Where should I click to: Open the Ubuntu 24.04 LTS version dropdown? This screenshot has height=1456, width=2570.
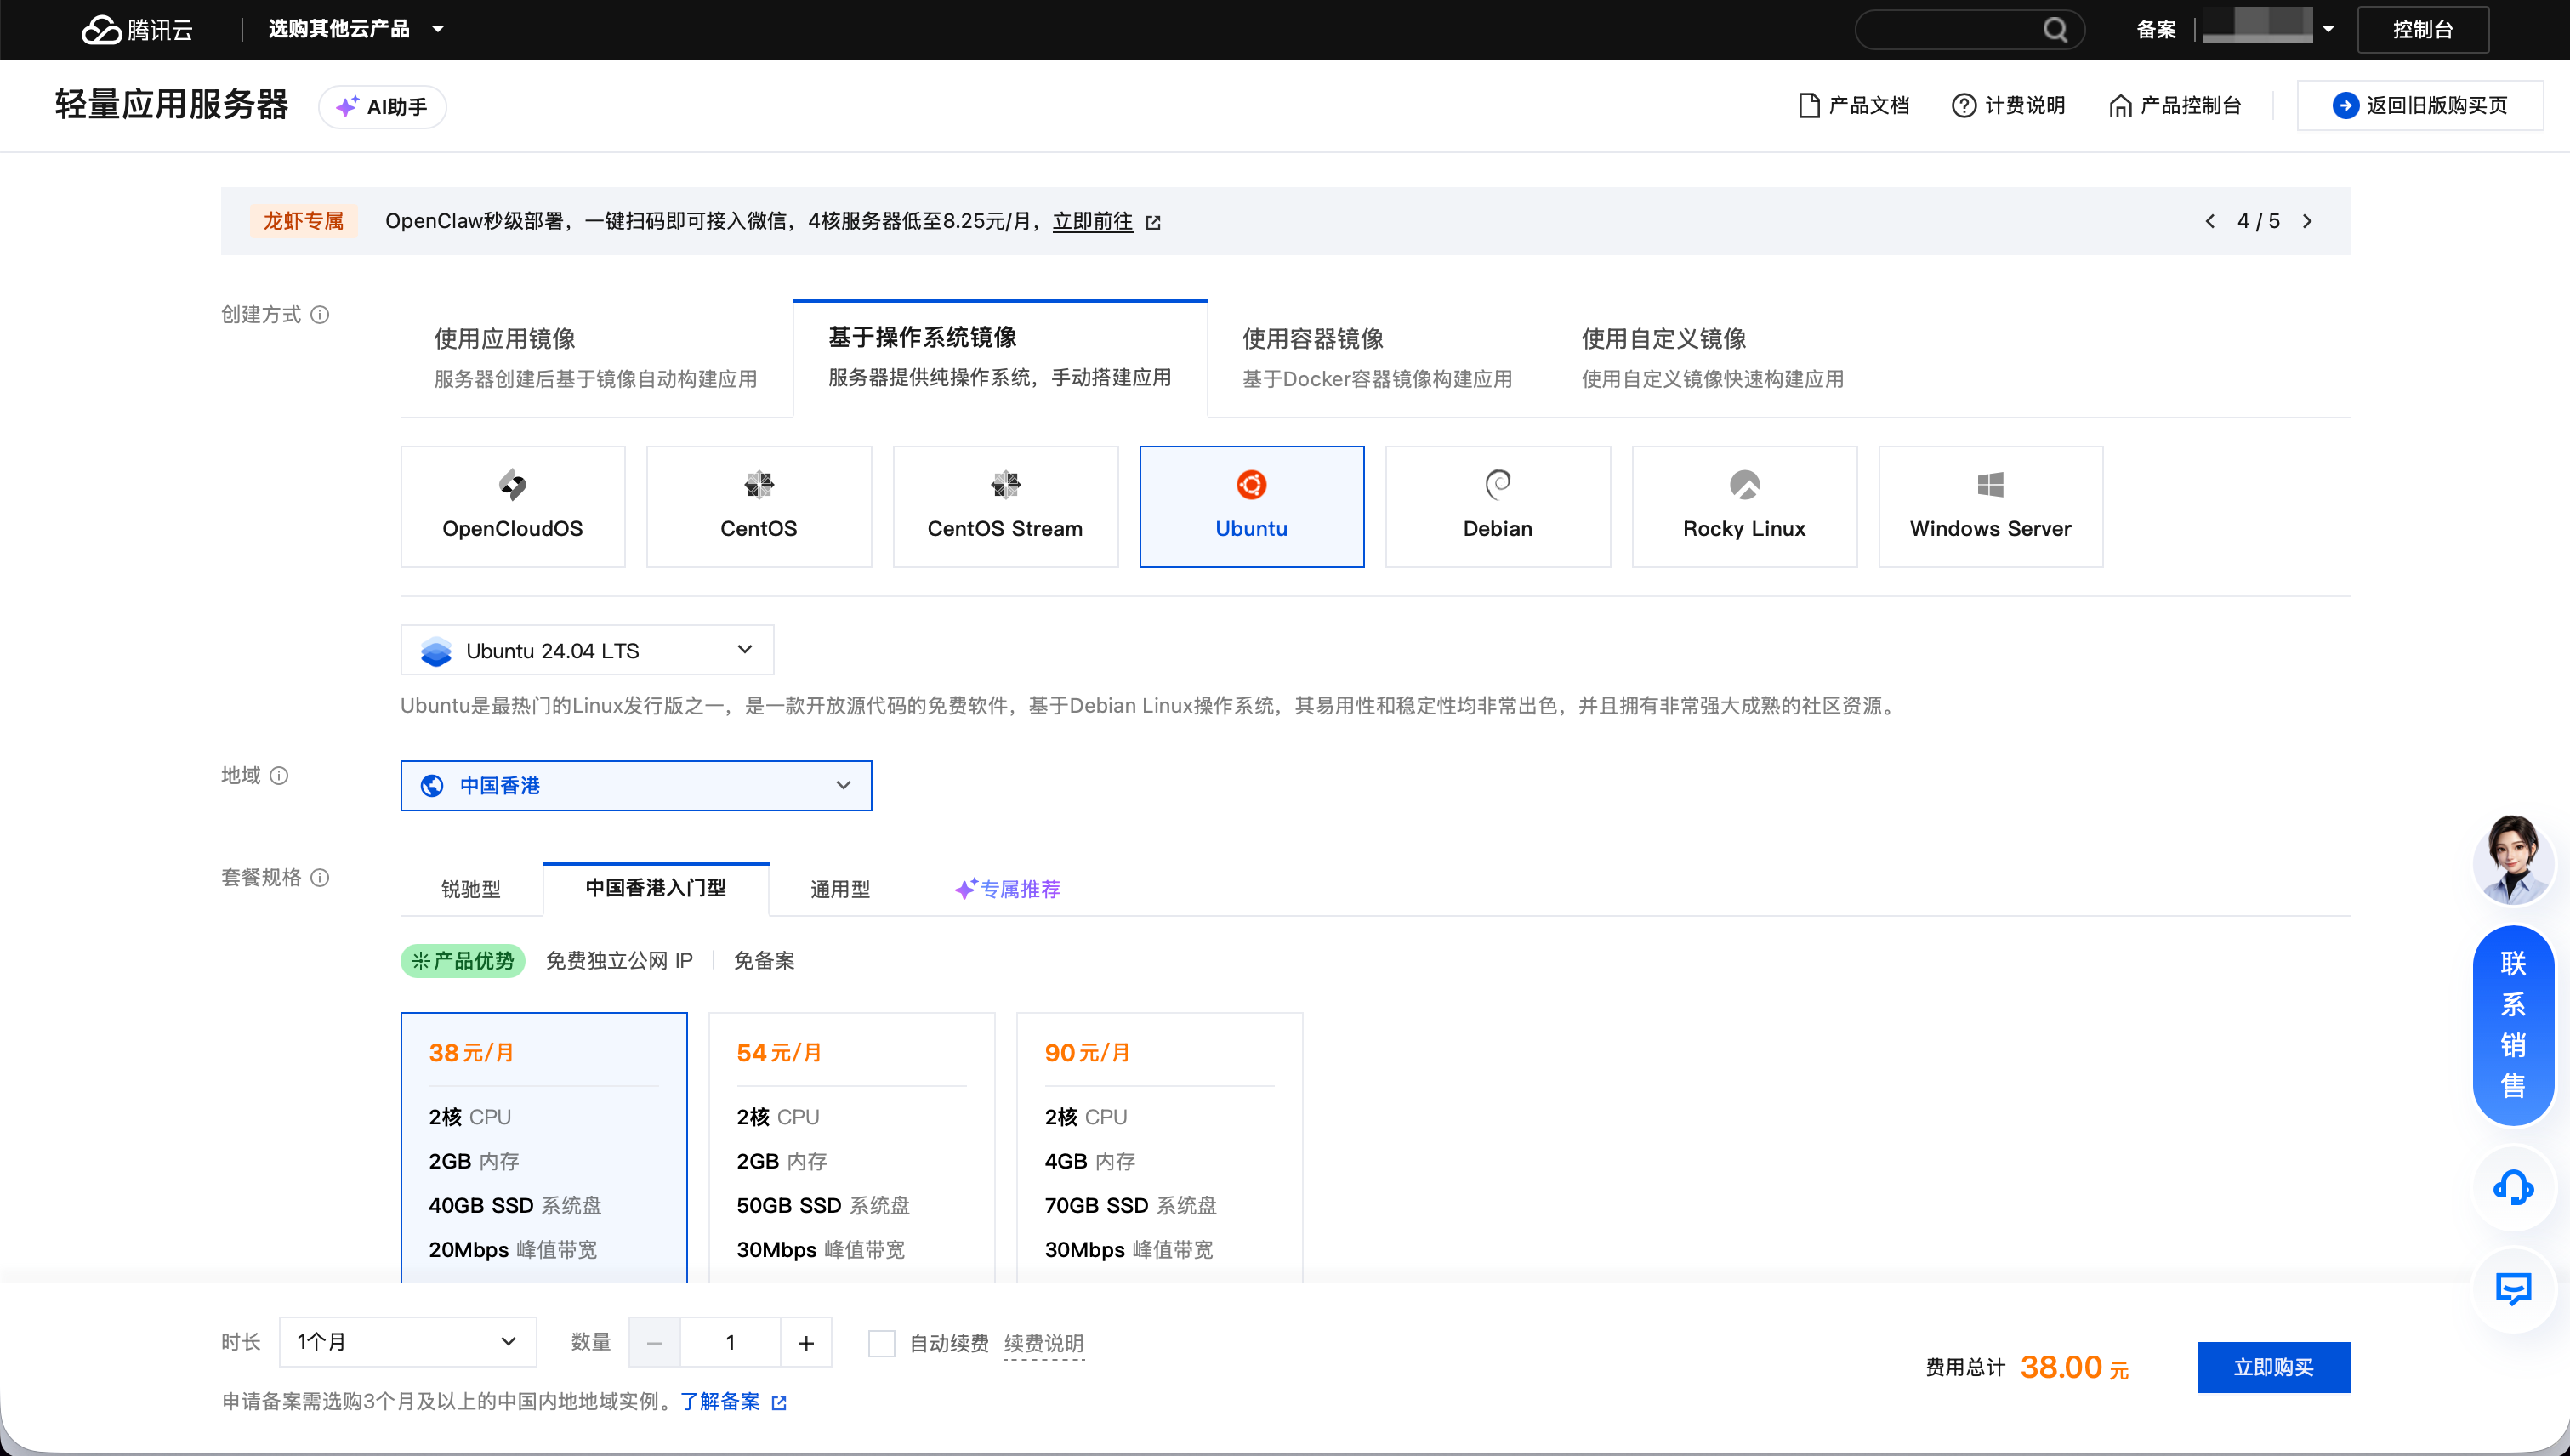tap(587, 650)
